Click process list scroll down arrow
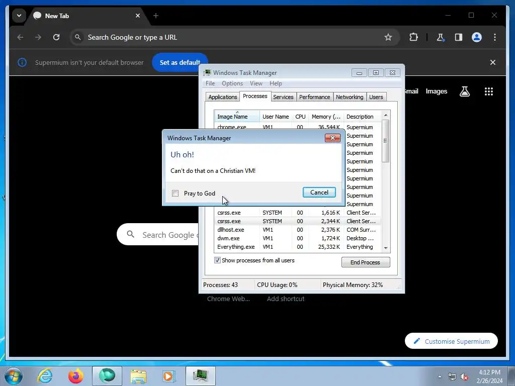 386,248
